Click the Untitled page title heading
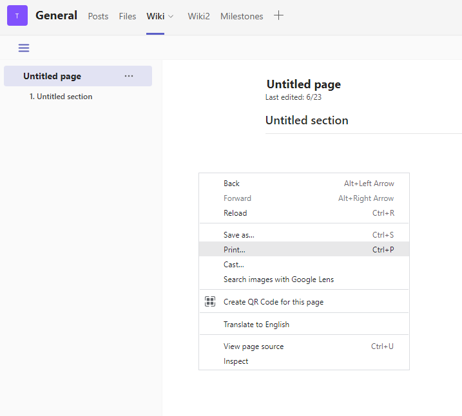This screenshot has width=462, height=416. click(x=303, y=84)
